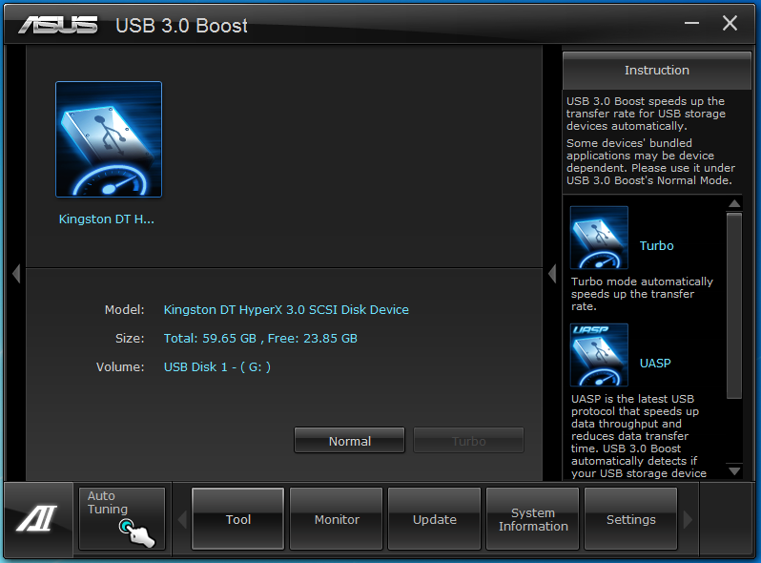Collapse the Instruction panel arrow
The width and height of the screenshot is (761, 563).
(x=552, y=274)
